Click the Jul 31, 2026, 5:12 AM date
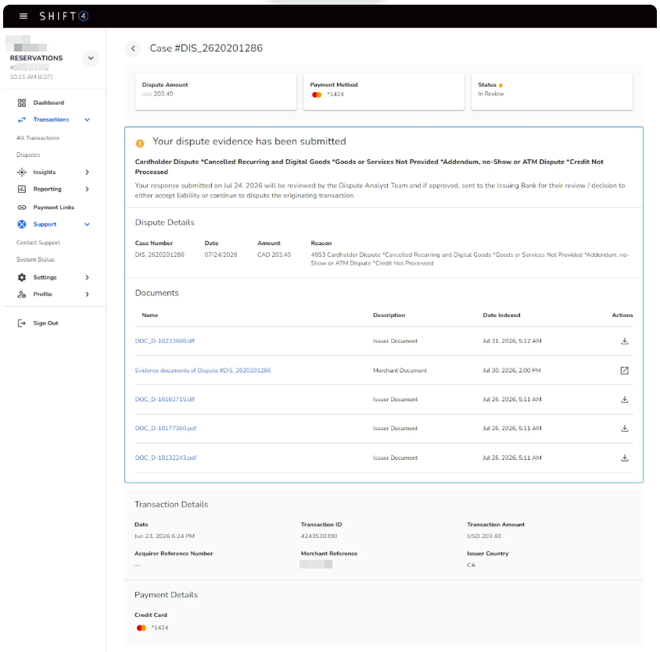 512,341
